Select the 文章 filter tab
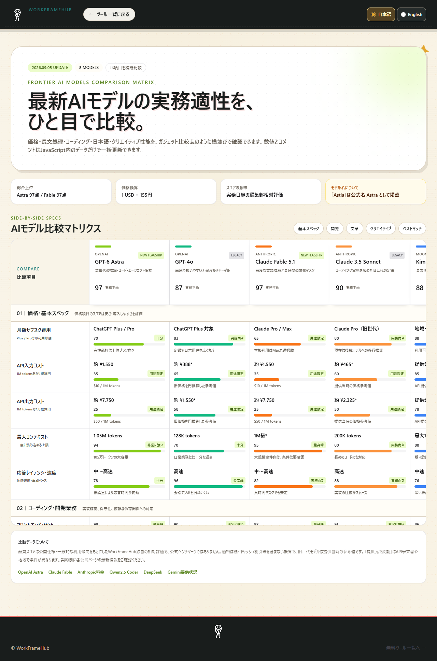 click(x=354, y=228)
